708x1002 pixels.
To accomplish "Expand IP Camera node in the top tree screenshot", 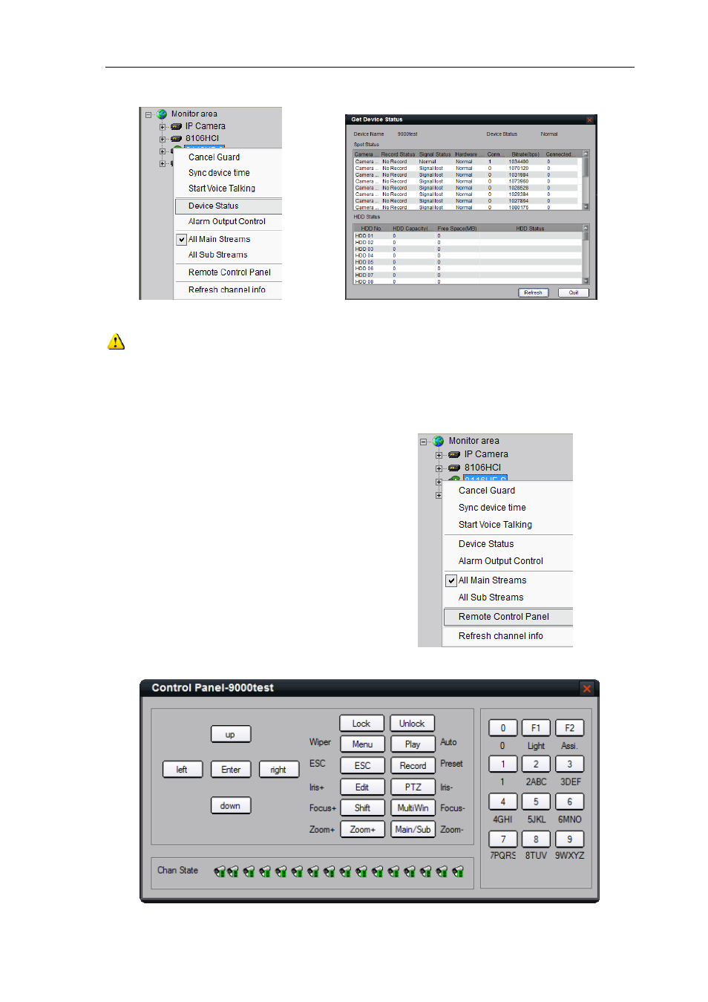I will pyautogui.click(x=163, y=127).
